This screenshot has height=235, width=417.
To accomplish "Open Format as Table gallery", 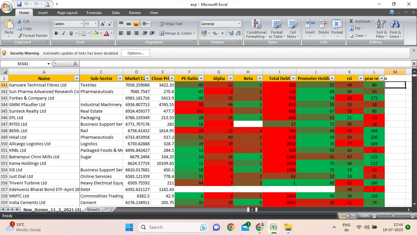I will click(x=277, y=29).
